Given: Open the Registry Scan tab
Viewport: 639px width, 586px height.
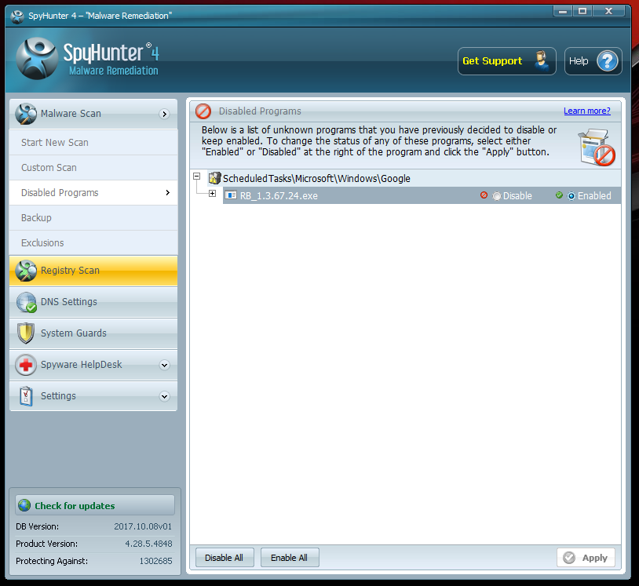Looking at the screenshot, I should click(x=93, y=271).
